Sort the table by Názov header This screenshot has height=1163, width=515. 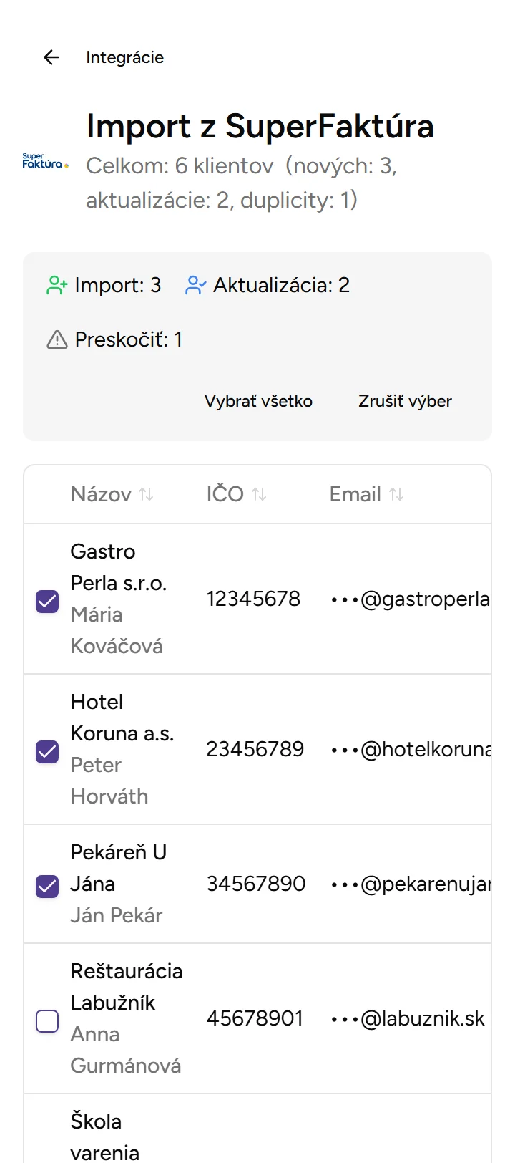click(x=101, y=494)
